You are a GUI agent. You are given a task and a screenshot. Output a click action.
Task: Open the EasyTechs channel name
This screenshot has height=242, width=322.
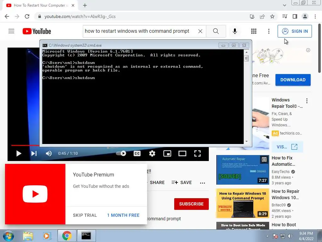(280, 172)
